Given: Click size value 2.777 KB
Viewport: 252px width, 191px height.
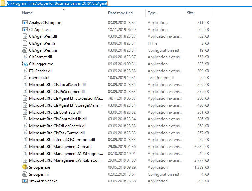Looking at the screenshot, I should [x=201, y=160].
